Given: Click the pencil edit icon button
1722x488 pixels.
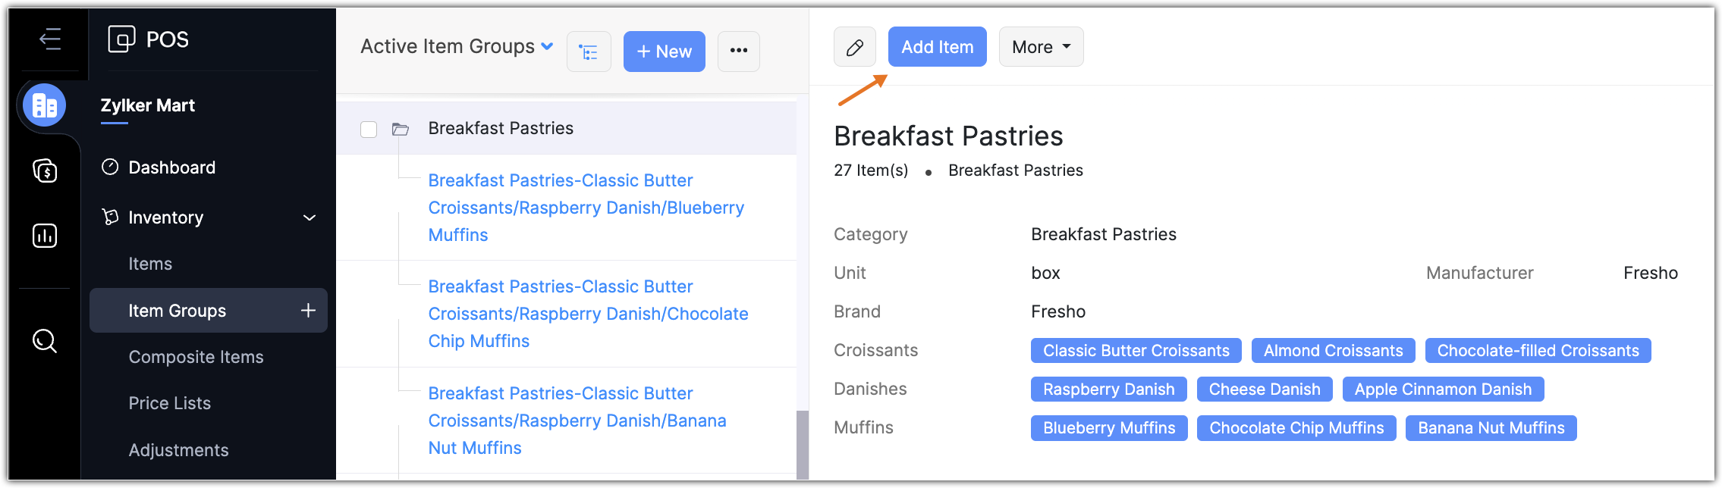Looking at the screenshot, I should click(x=854, y=47).
